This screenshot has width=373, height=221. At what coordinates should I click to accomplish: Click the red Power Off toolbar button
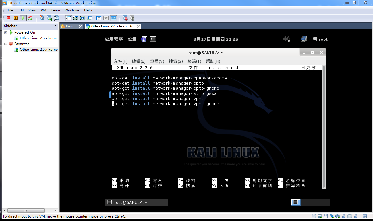(9, 18)
